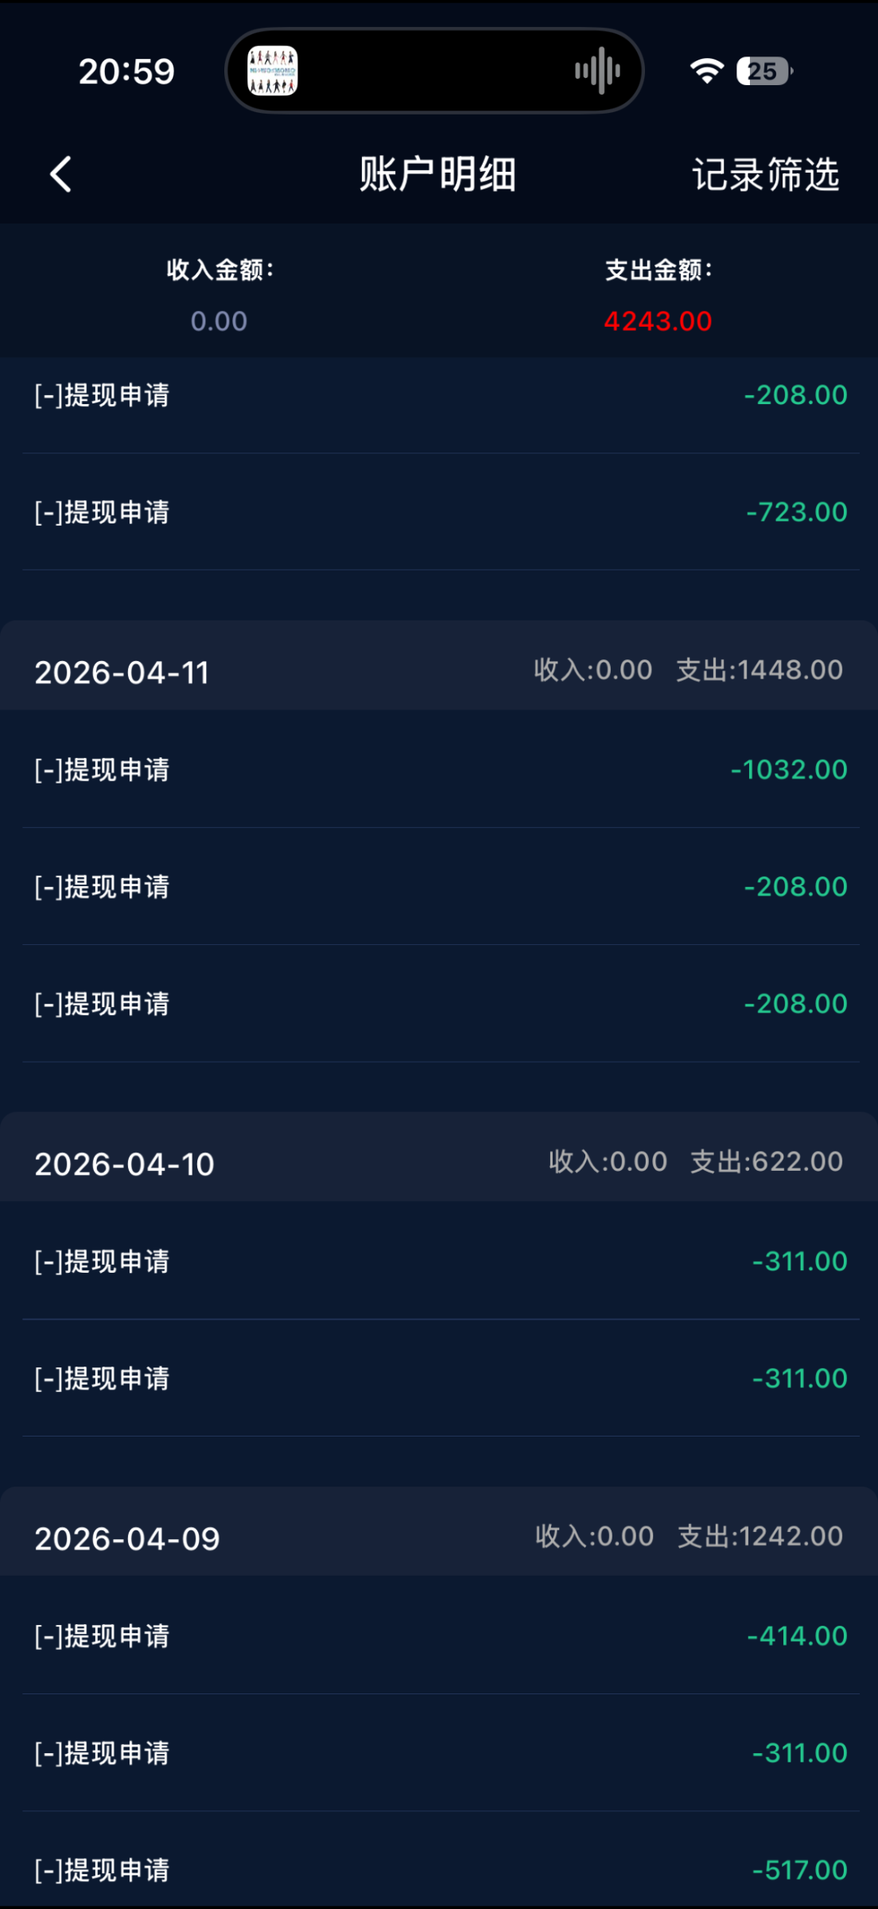Open the app thumbnail in Dynamic Island
This screenshot has width=878, height=1909.
272,71
